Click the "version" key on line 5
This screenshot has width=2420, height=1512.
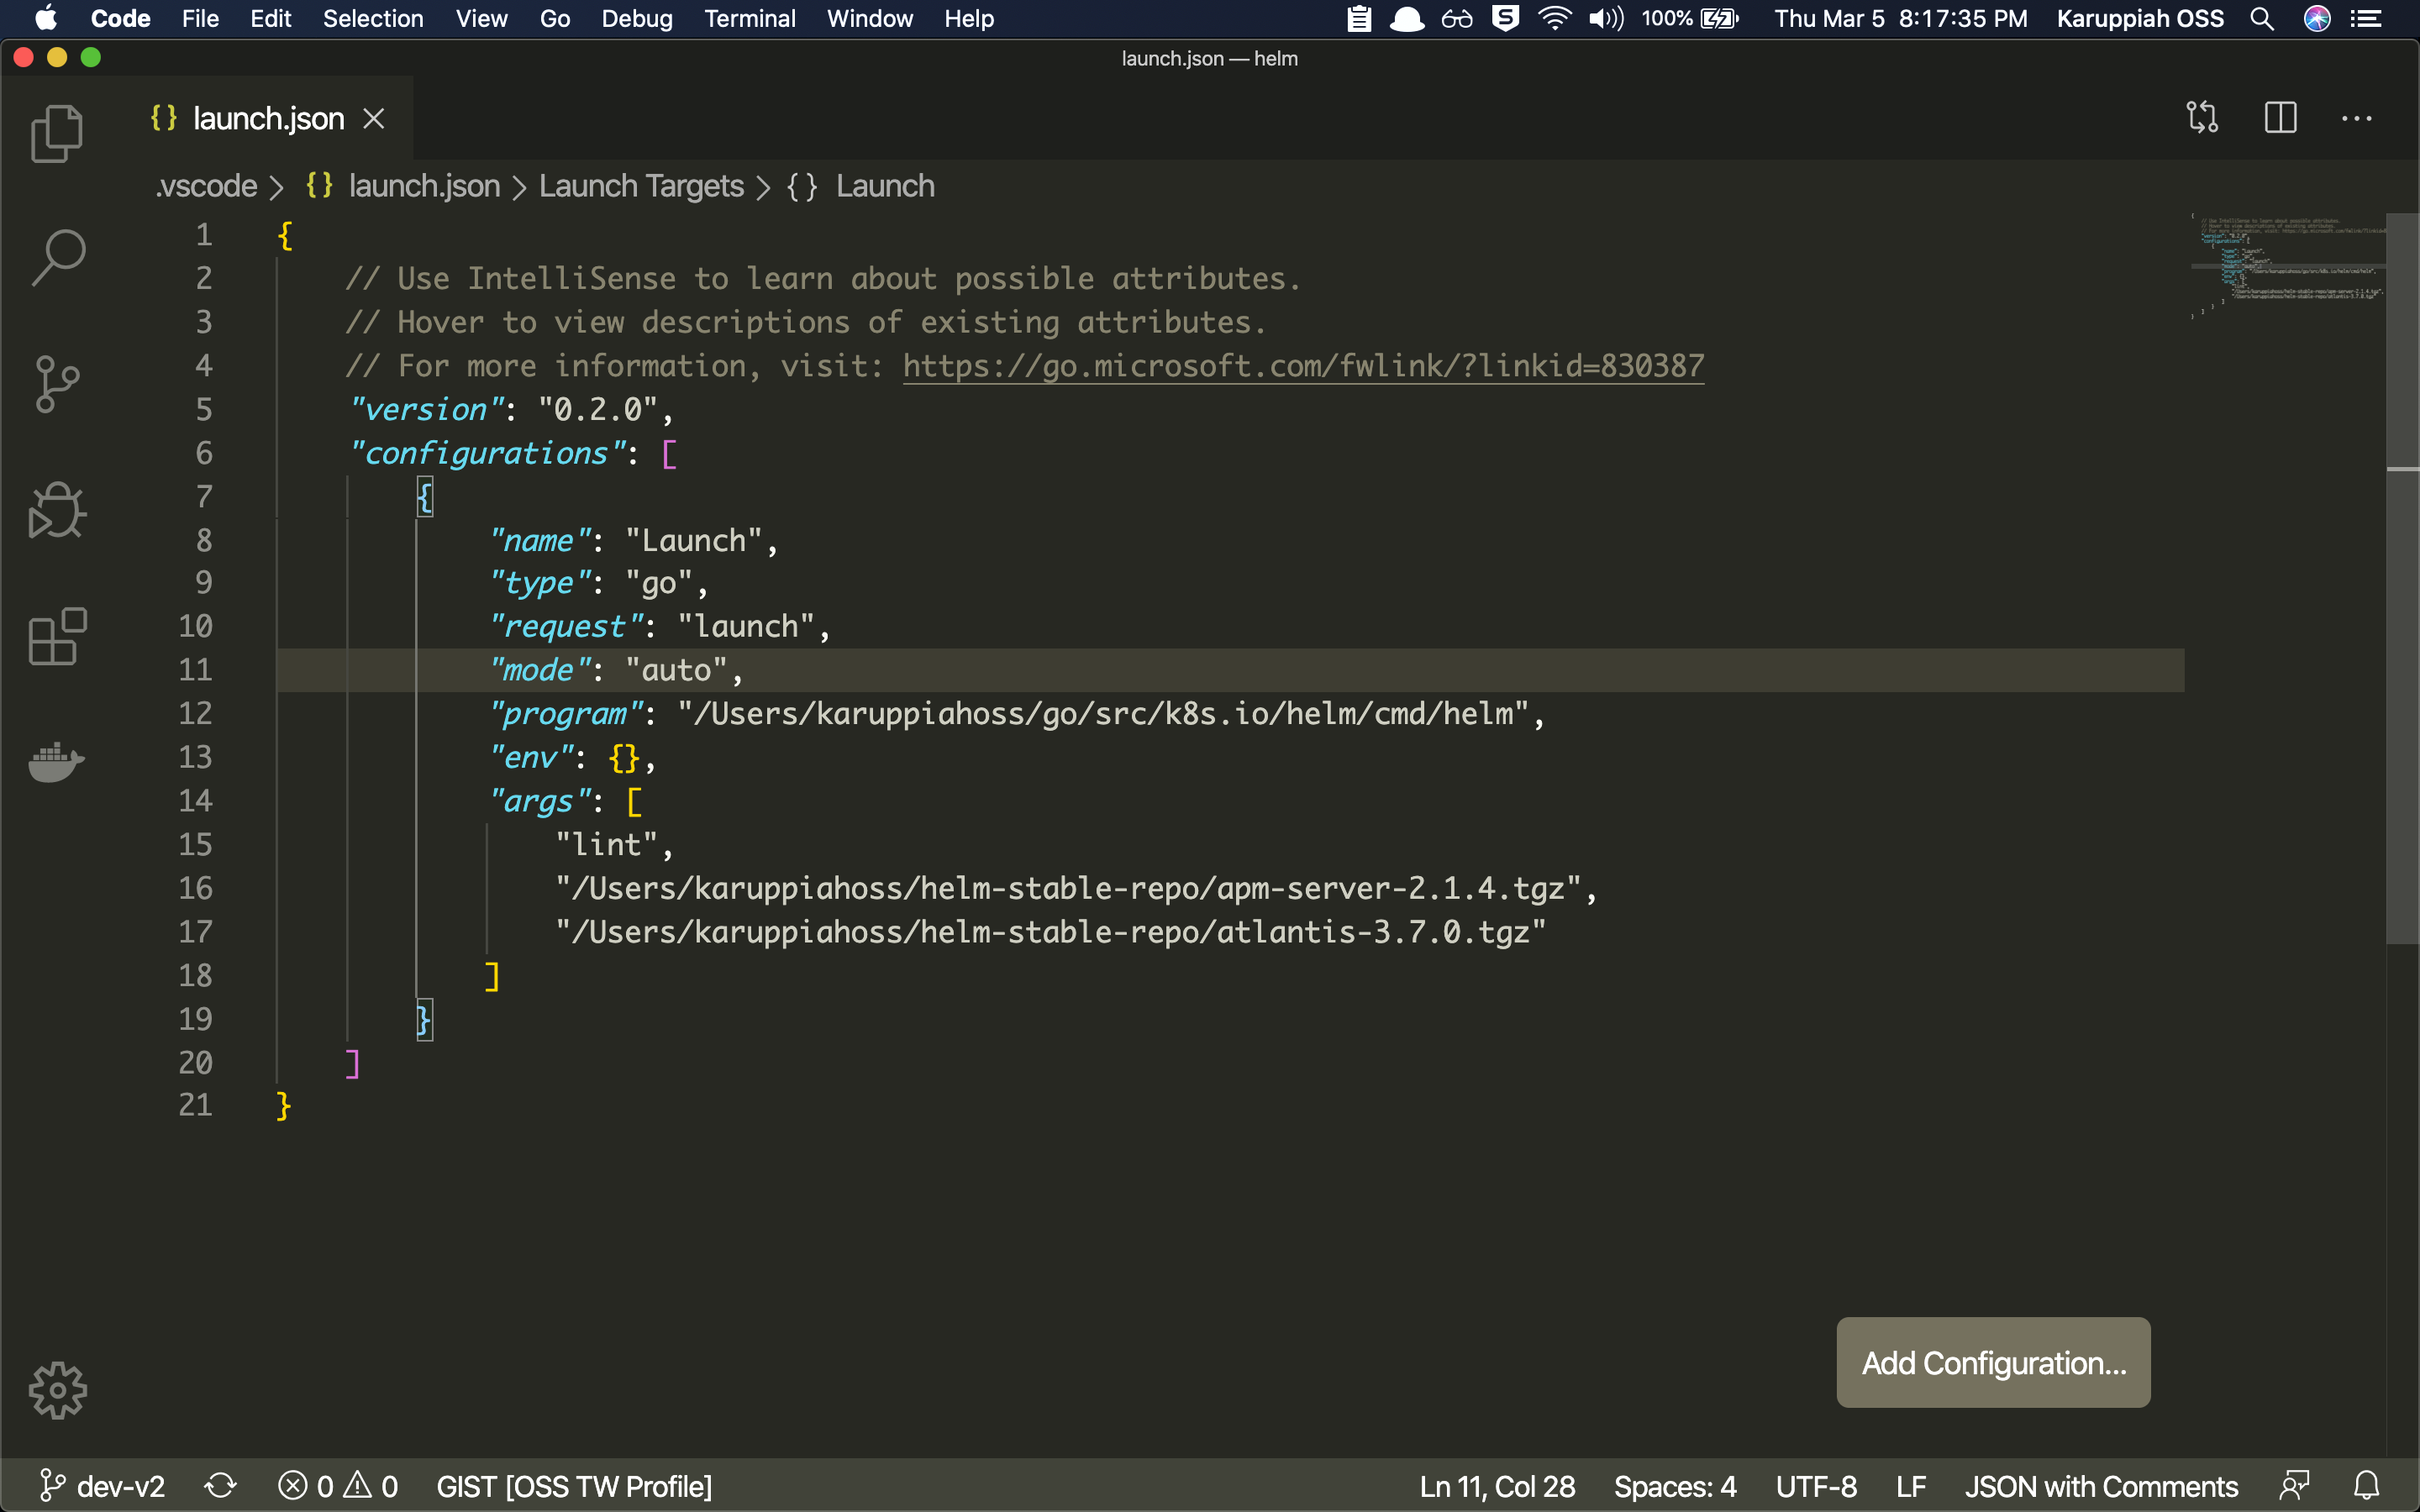pyautogui.click(x=426, y=409)
